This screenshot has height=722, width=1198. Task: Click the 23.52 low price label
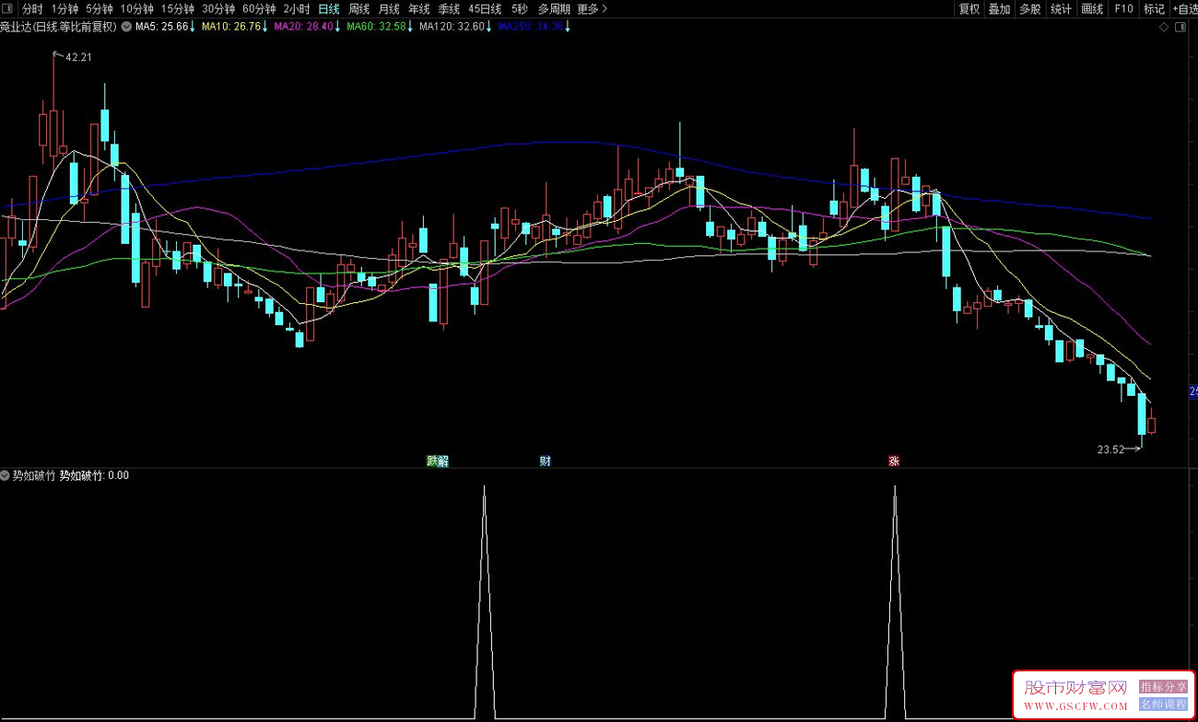tap(1110, 450)
